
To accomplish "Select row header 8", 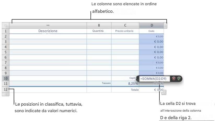I will click(x=6, y=68).
